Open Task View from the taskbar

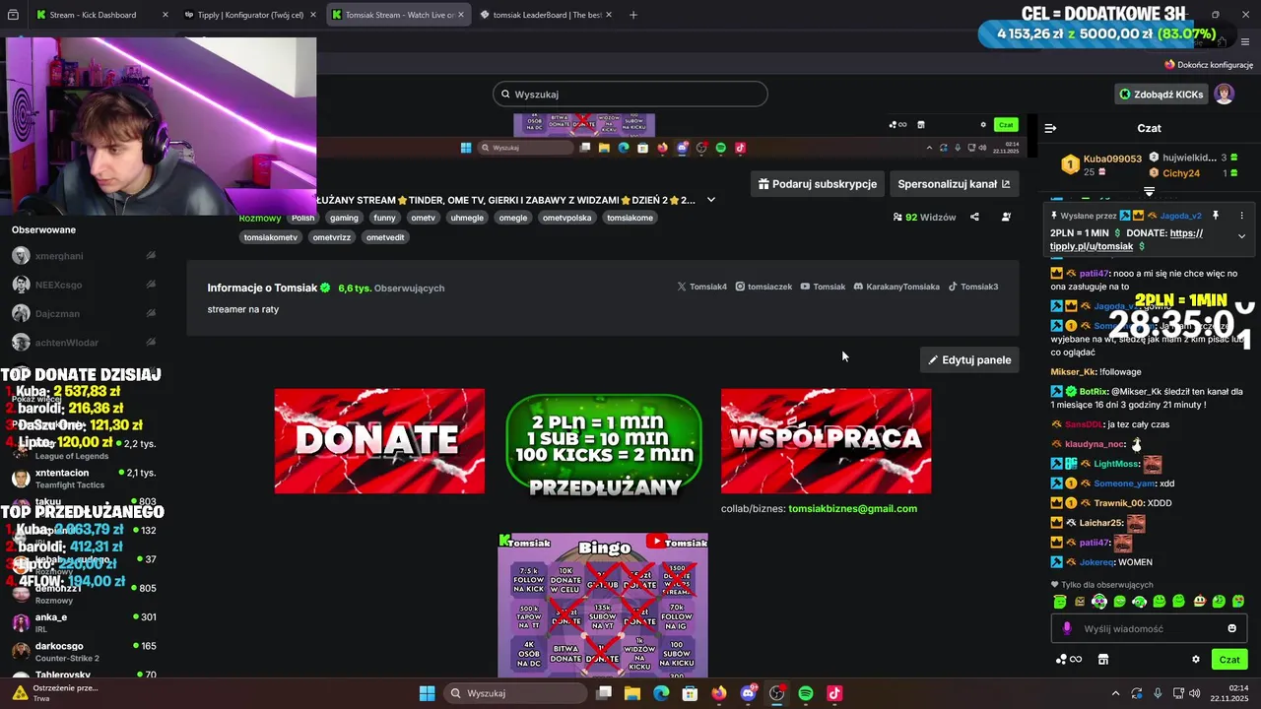point(604,693)
